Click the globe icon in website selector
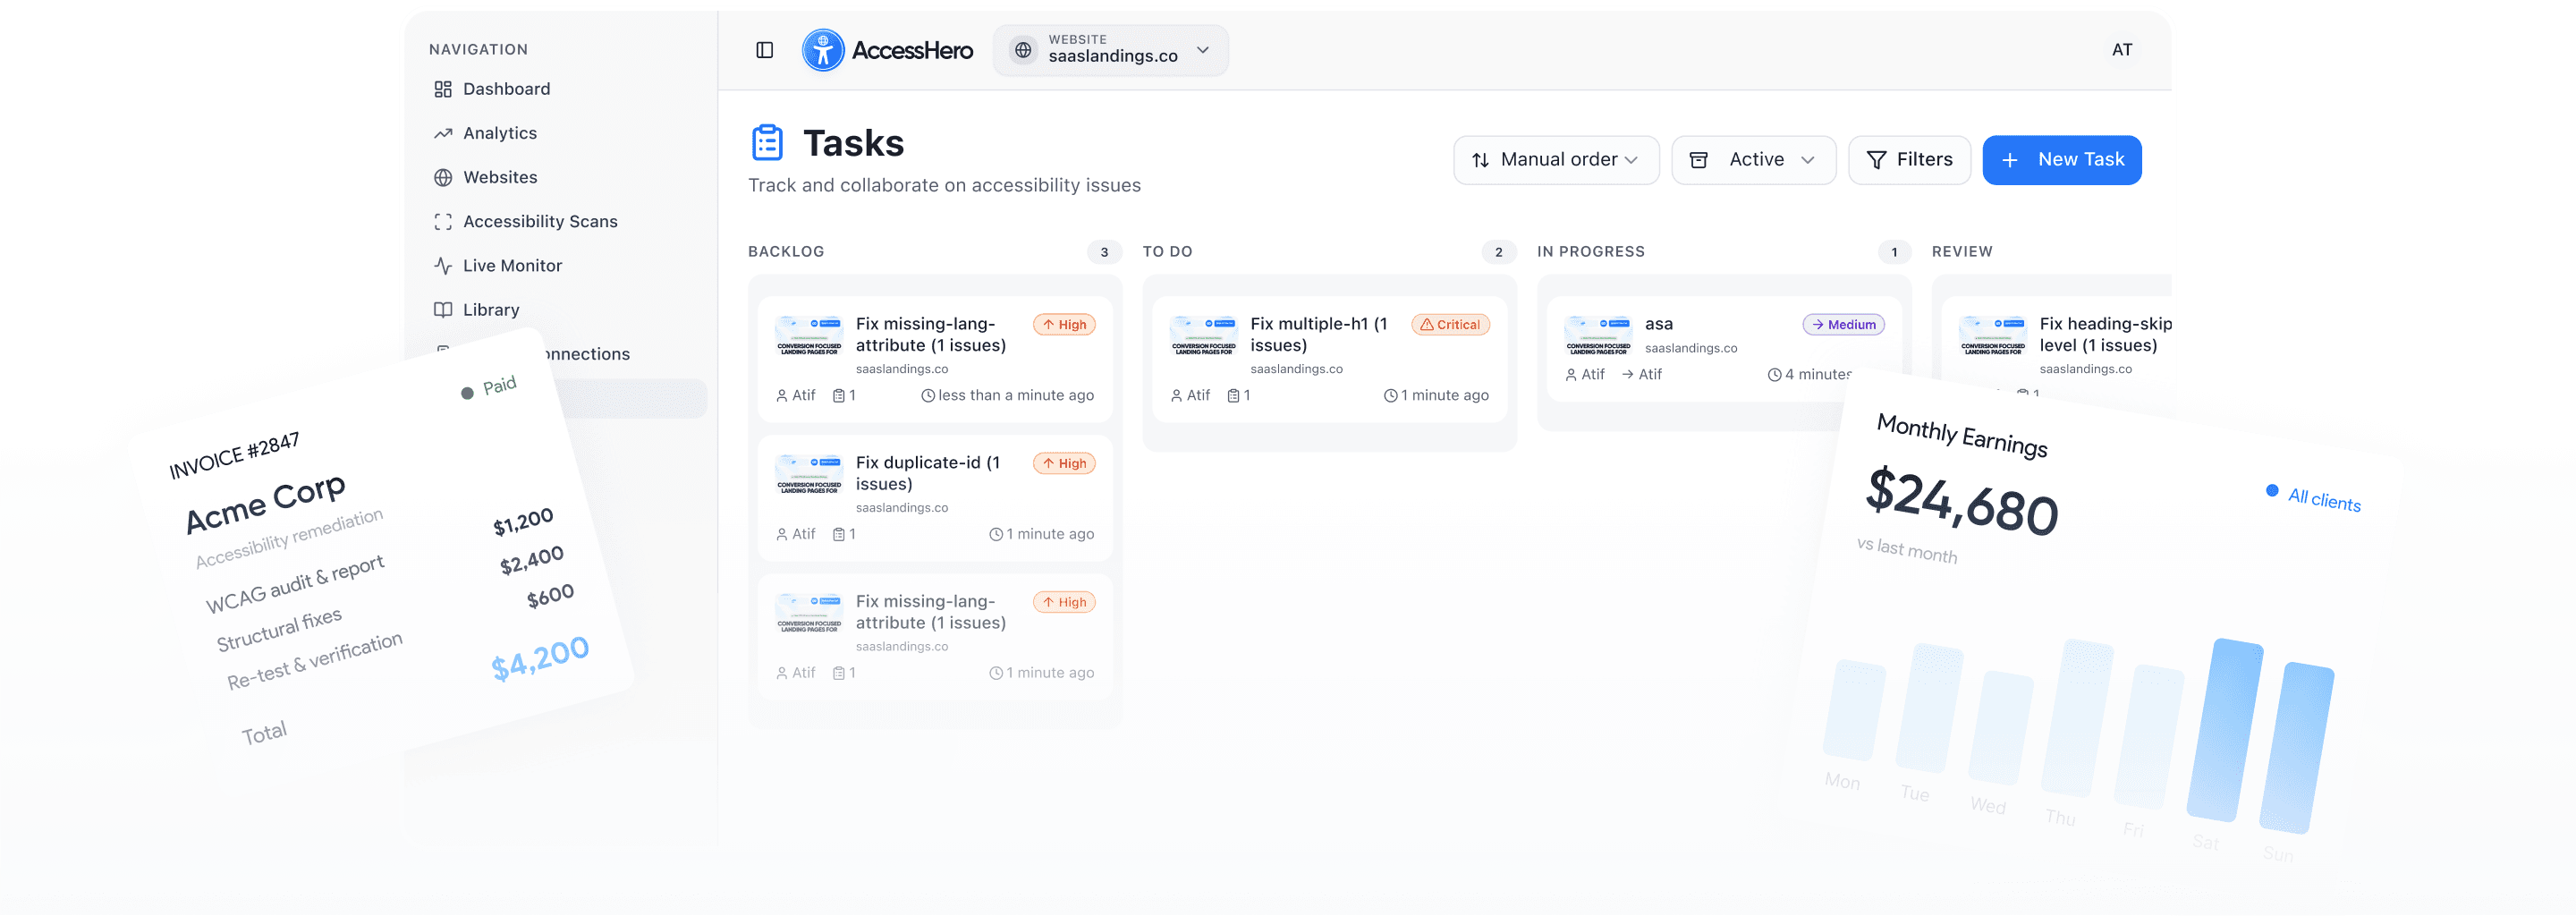 click(x=1023, y=50)
